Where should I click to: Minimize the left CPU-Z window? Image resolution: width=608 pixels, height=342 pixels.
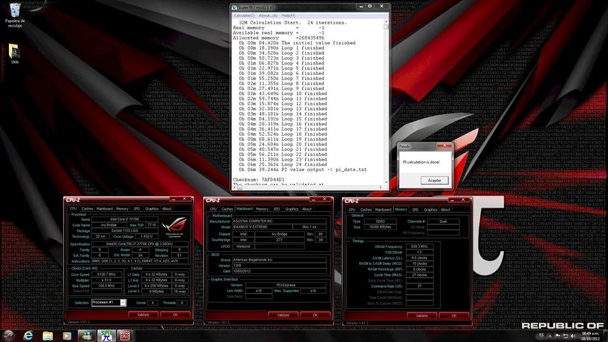173,199
